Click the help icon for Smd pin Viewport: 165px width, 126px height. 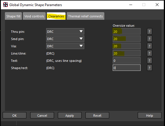coord(149,39)
